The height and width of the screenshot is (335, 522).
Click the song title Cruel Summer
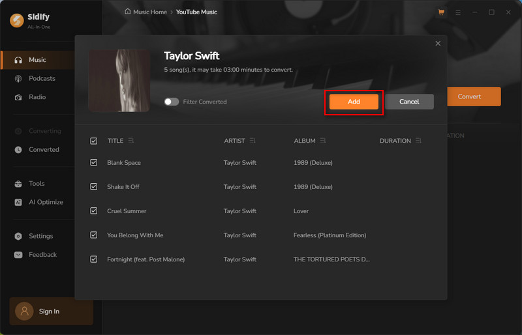(x=127, y=211)
